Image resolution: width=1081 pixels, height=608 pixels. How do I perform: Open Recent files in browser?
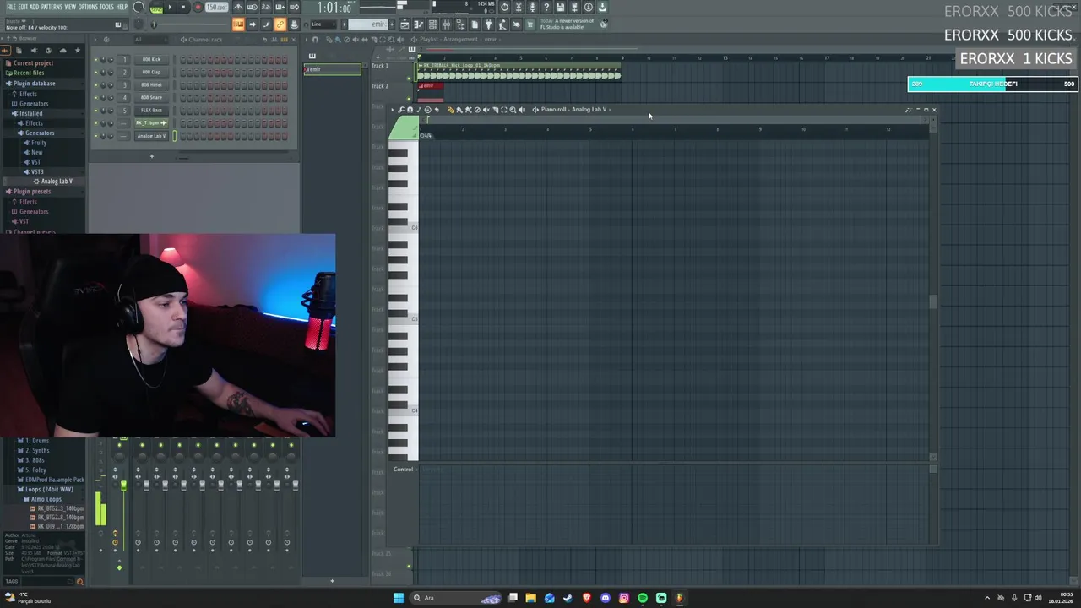click(28, 73)
